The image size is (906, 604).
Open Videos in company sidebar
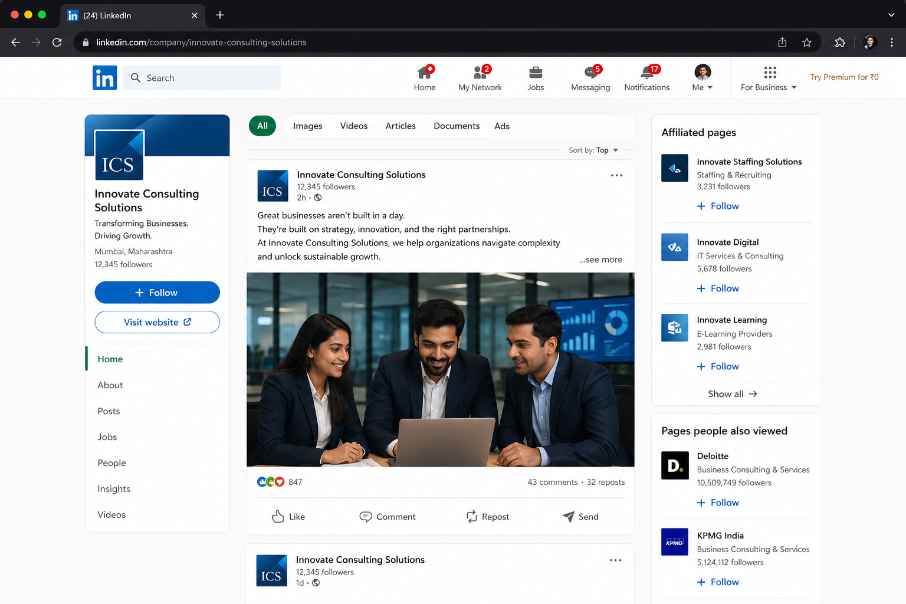click(111, 515)
